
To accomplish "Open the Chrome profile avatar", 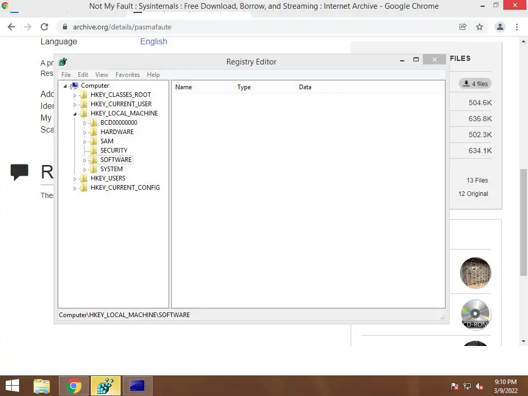I will [x=500, y=27].
